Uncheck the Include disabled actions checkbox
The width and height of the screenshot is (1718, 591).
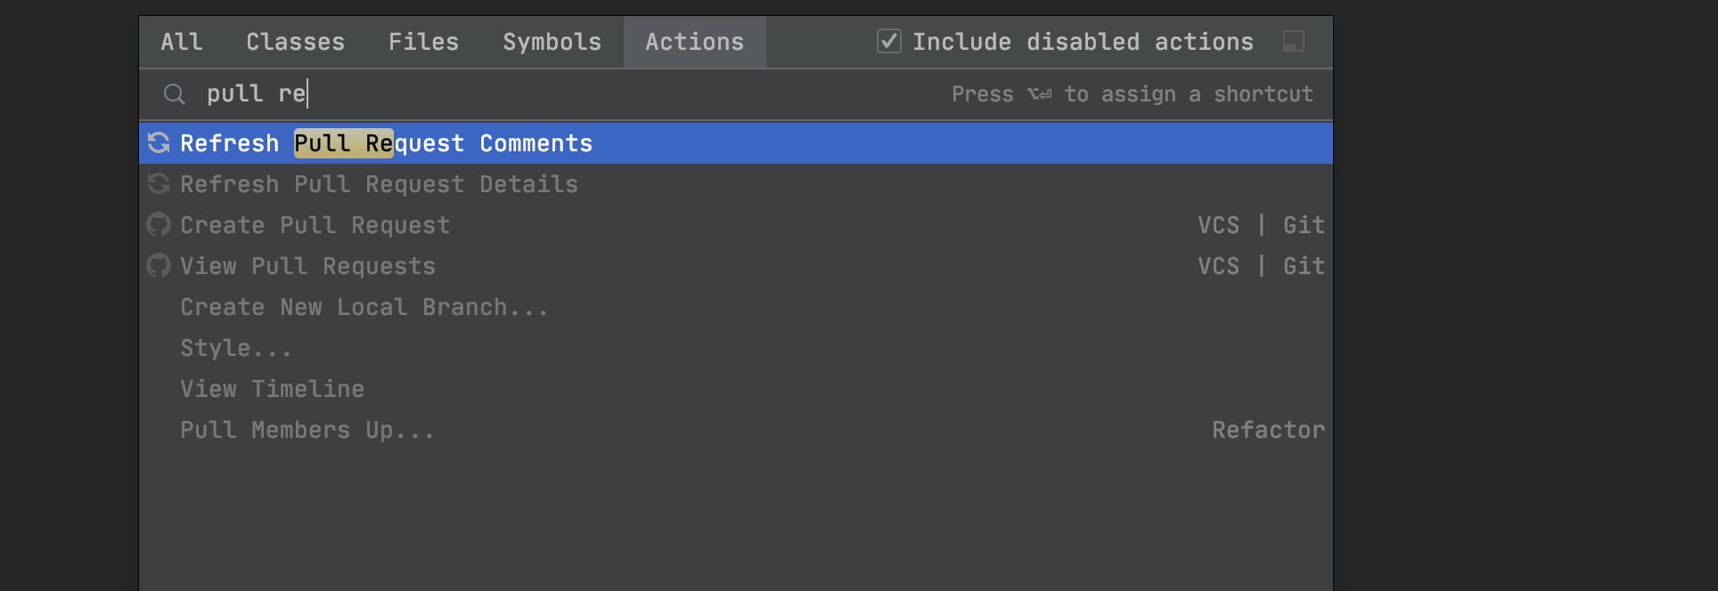pos(889,41)
